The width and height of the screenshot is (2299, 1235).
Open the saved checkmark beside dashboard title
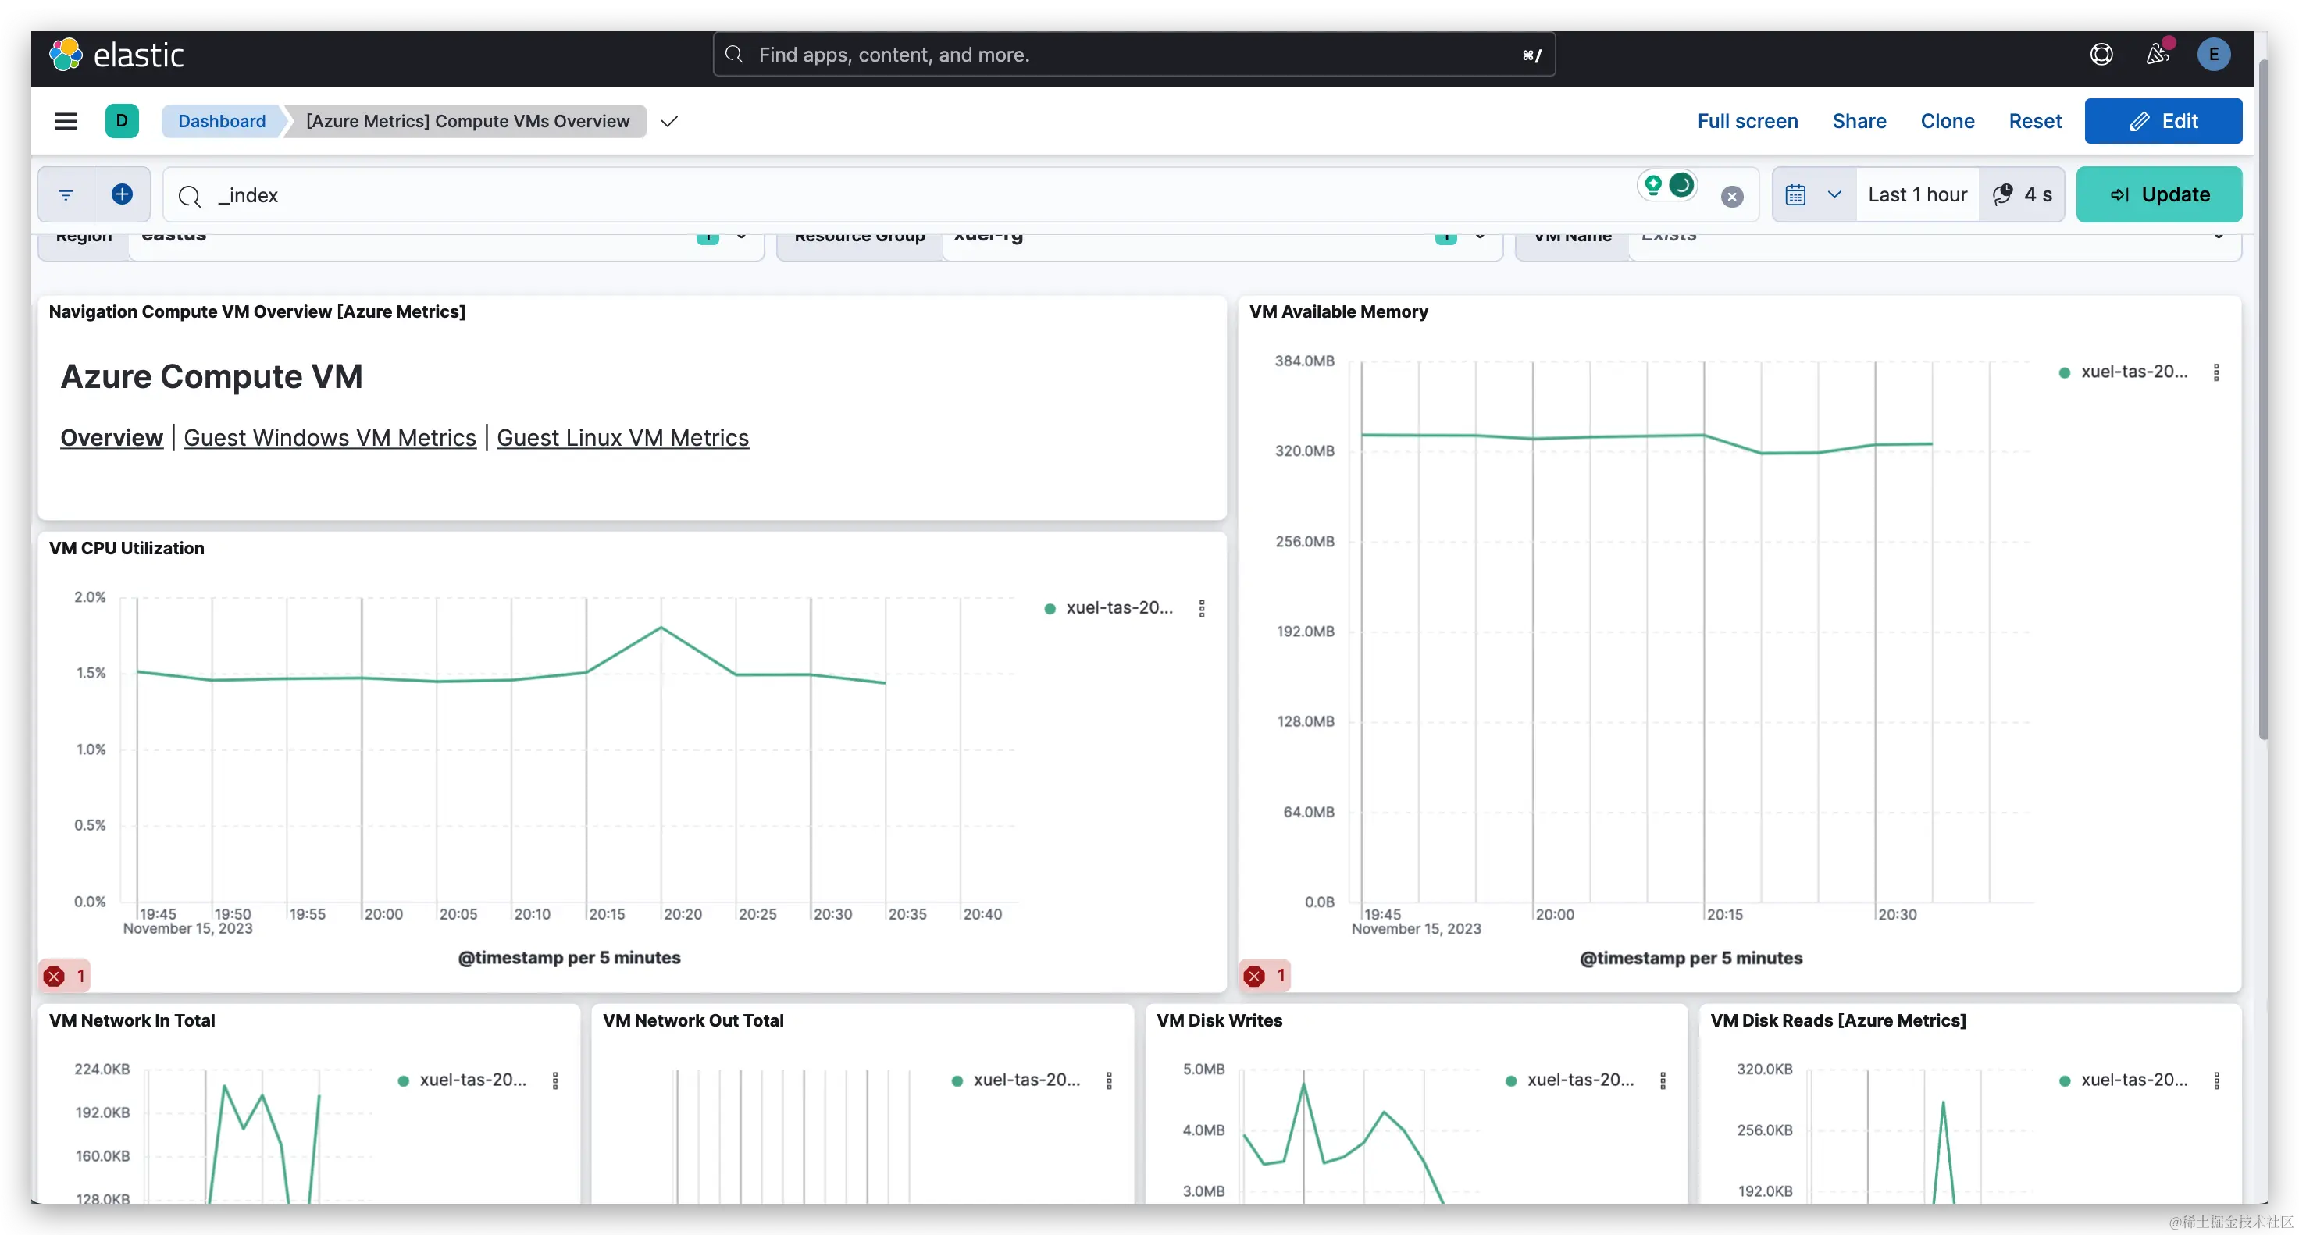pyautogui.click(x=669, y=121)
